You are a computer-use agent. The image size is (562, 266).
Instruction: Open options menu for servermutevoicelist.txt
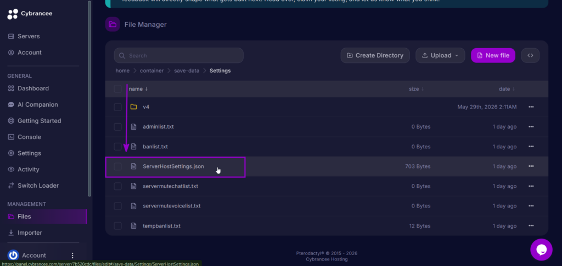(531, 206)
